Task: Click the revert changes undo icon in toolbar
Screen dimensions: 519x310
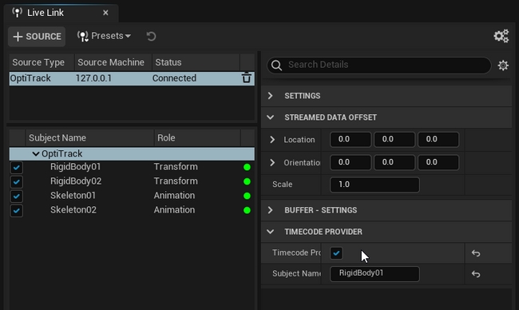Action: click(151, 36)
